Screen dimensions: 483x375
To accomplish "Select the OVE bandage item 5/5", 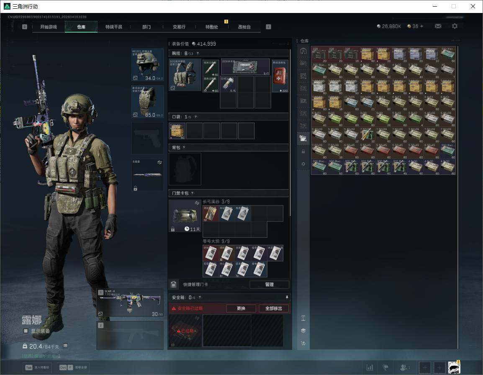I will (228, 84).
